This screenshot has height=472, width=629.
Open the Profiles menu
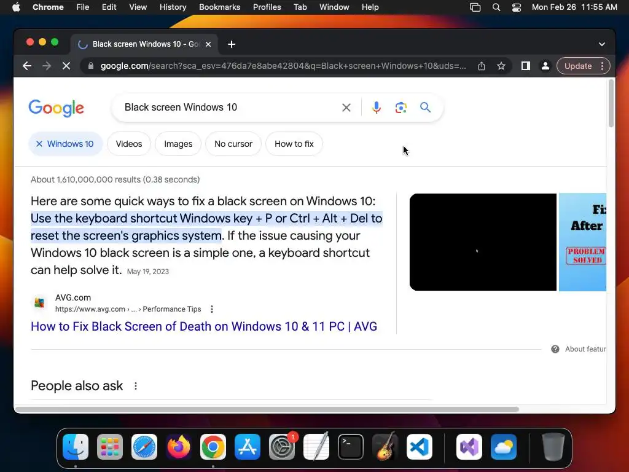pos(267,7)
